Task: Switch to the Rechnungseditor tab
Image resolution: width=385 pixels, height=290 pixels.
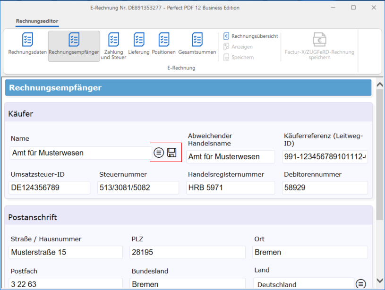Action: click(x=37, y=21)
